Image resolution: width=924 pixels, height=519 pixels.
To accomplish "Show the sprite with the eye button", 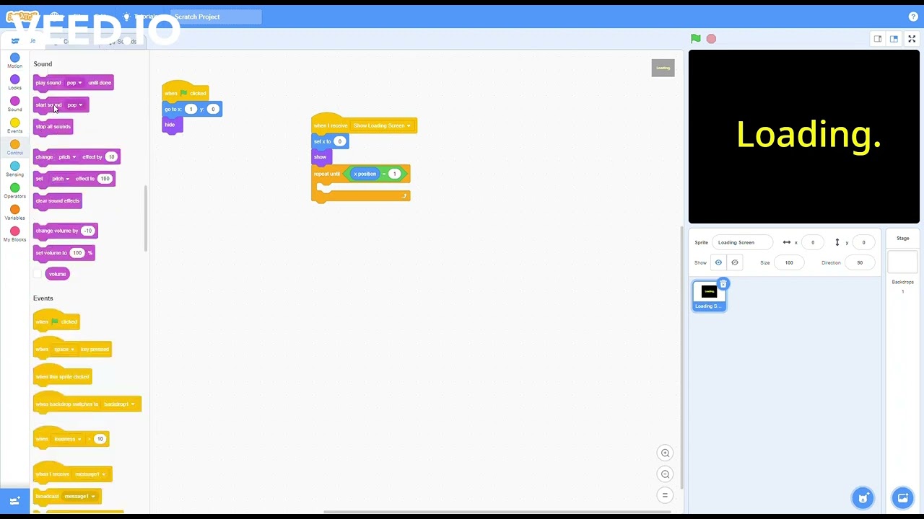I will coord(718,262).
